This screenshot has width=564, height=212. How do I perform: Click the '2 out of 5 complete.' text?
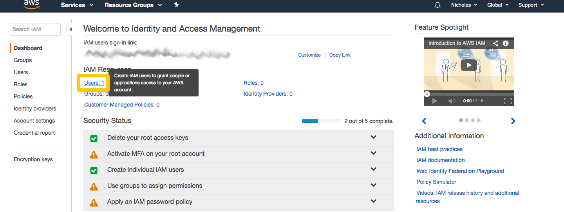pyautogui.click(x=369, y=121)
